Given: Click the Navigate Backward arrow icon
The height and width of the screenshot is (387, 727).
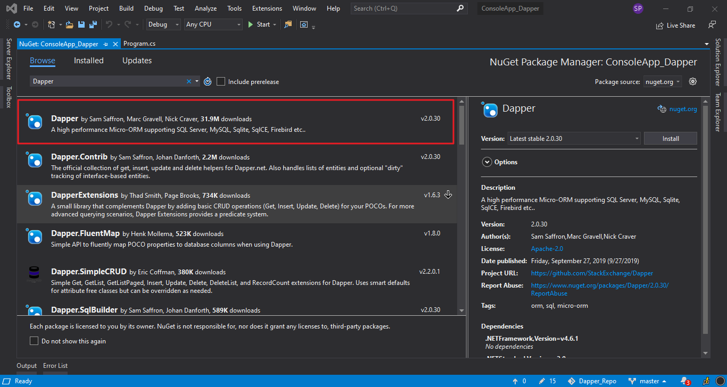Looking at the screenshot, I should tap(17, 24).
